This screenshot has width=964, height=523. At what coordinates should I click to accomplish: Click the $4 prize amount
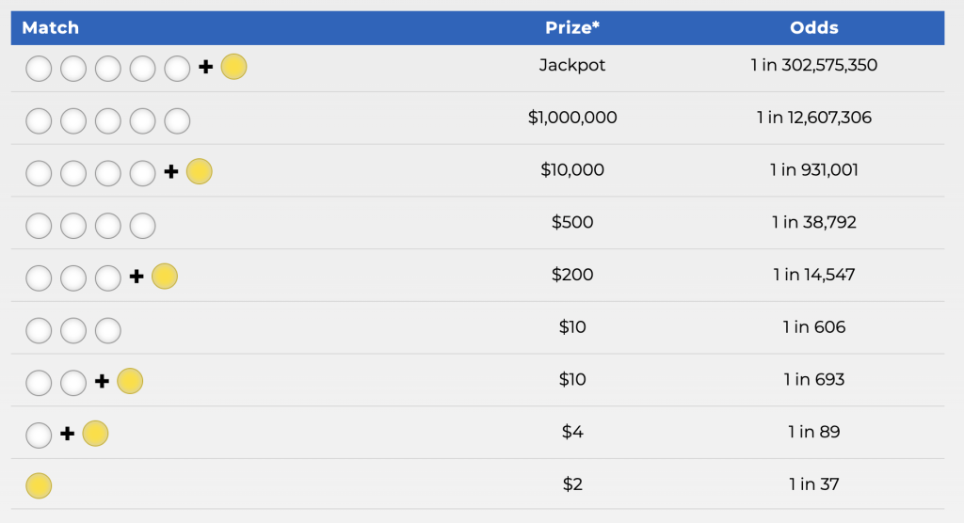(x=572, y=432)
